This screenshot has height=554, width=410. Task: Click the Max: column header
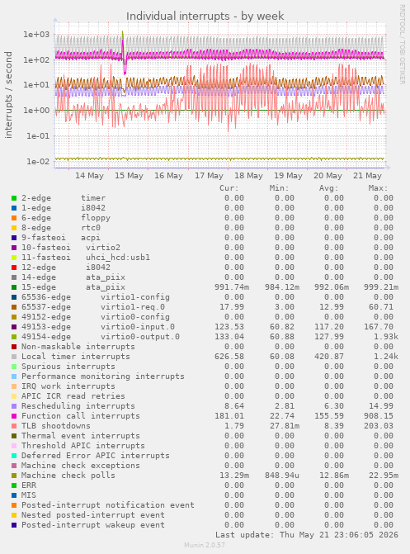[x=378, y=188]
